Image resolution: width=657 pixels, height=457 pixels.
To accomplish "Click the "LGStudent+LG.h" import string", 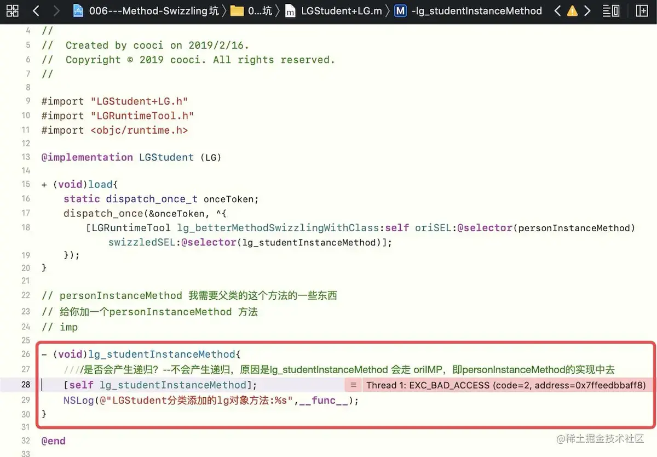I will pyautogui.click(x=139, y=101).
